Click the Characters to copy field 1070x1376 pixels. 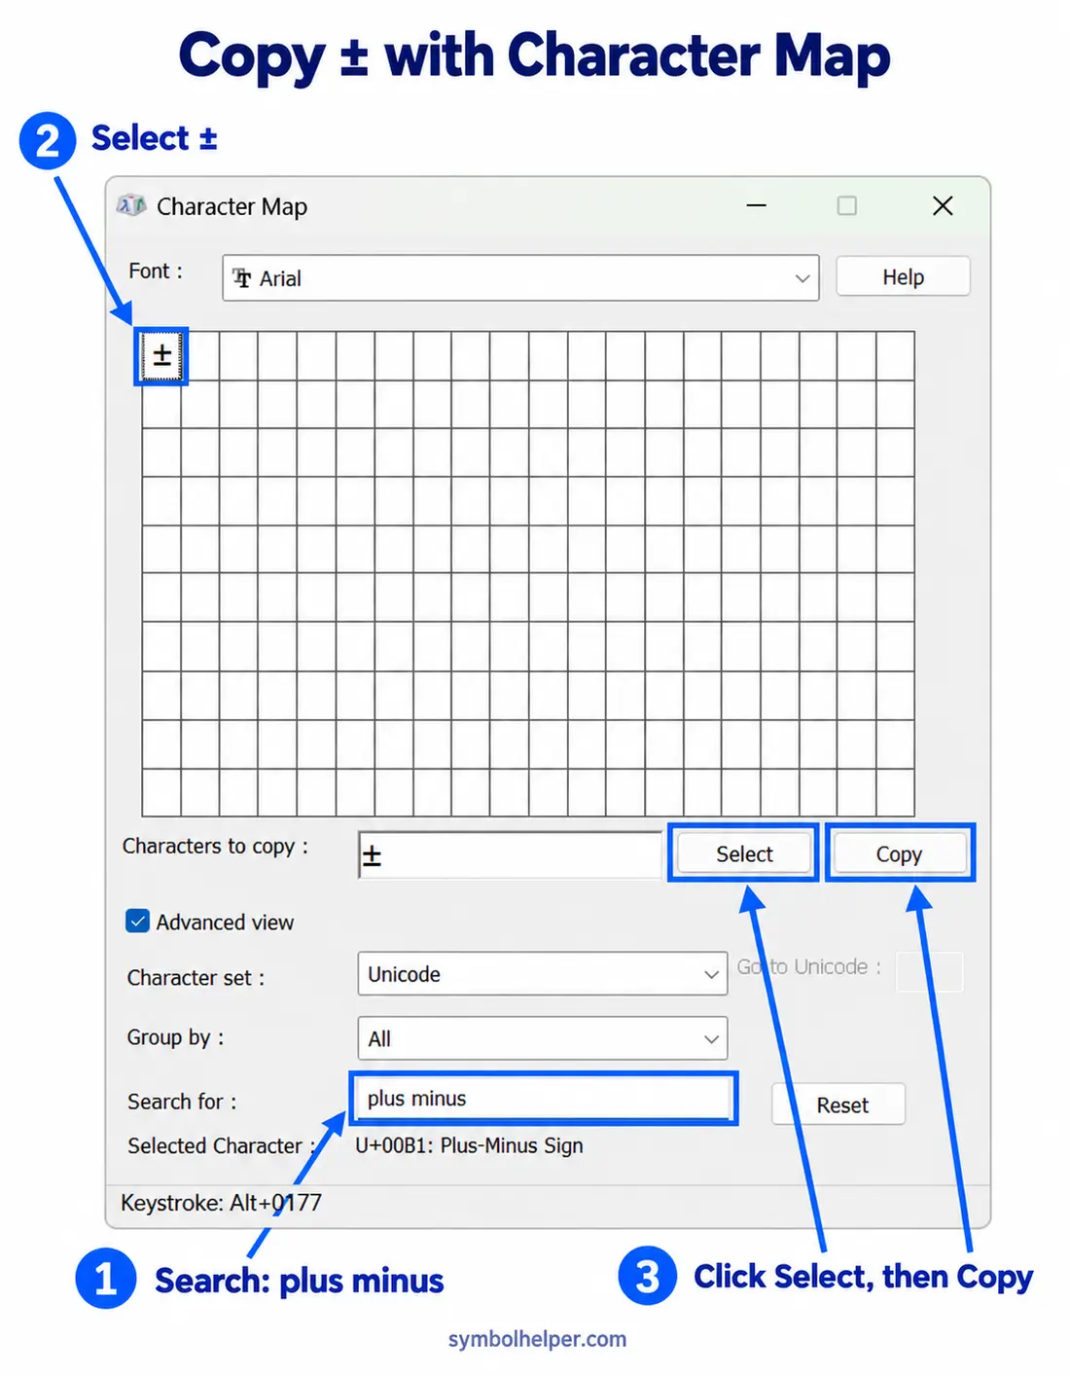pos(511,855)
